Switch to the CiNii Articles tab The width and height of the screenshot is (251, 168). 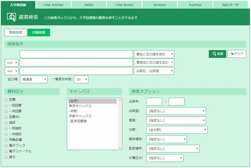pyautogui.click(x=53, y=5)
